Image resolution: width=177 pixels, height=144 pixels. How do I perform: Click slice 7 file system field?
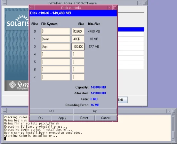(x=56, y=77)
